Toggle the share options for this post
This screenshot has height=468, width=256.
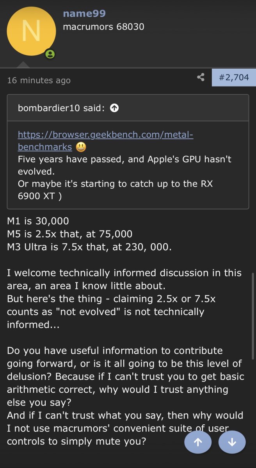point(200,77)
